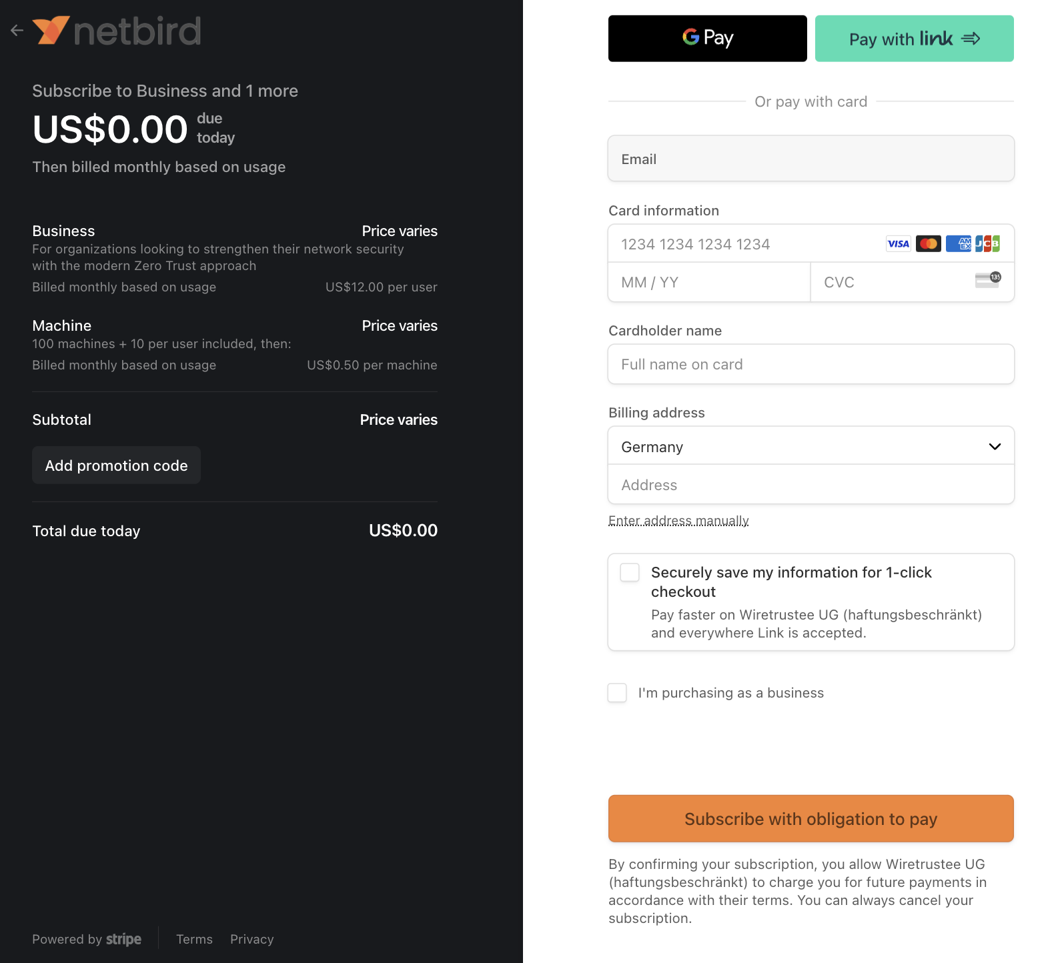Select Germany in the country selector
1058x963 pixels.
click(811, 445)
